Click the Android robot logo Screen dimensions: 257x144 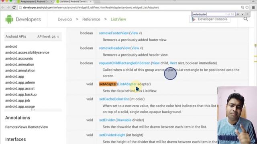[9, 19]
